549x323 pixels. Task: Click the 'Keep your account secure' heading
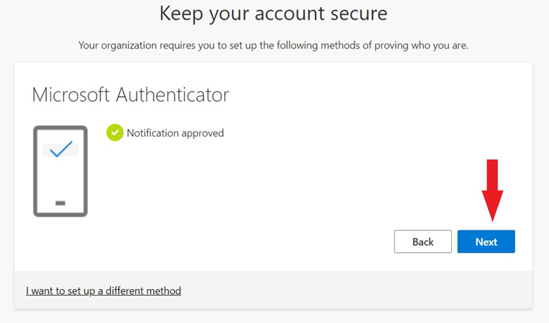[273, 14]
